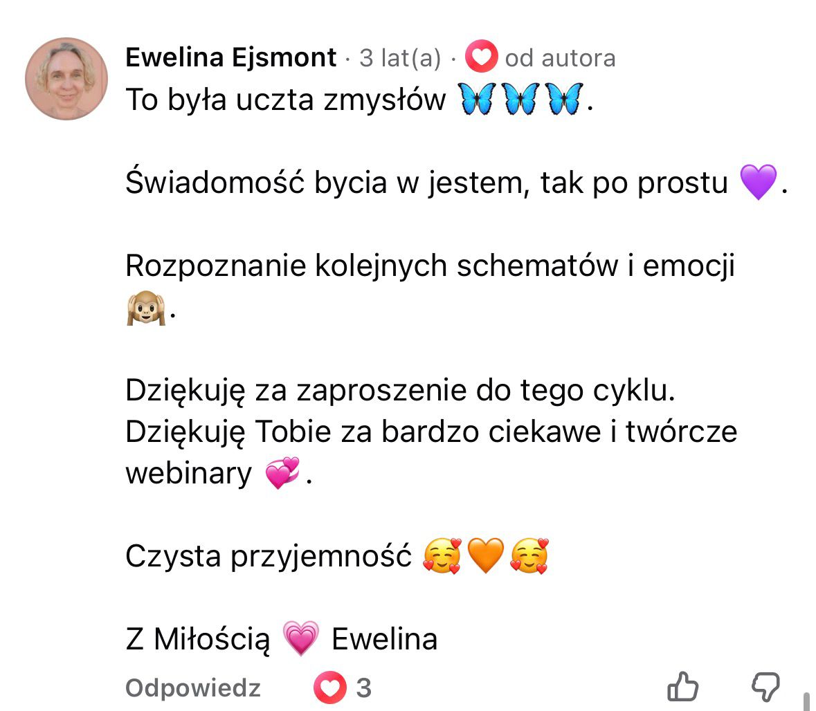Click the orange heart emoji

(x=486, y=556)
